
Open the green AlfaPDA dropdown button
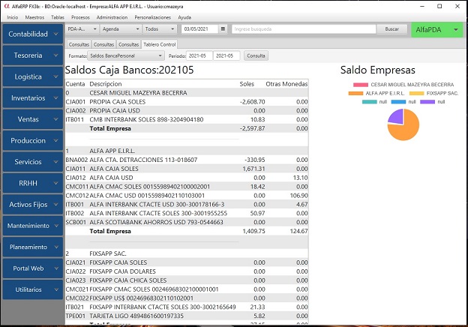[x=437, y=29]
